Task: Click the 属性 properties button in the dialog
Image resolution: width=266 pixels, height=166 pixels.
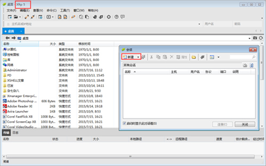Action: (182, 57)
